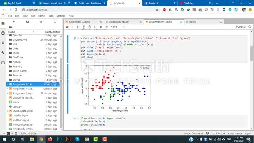254x143 pixels.
Task: Sort files by Name column
Action: click(21, 32)
